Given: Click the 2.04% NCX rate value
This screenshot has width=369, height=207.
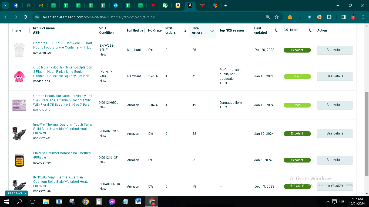Looking at the screenshot, I should (153, 105).
